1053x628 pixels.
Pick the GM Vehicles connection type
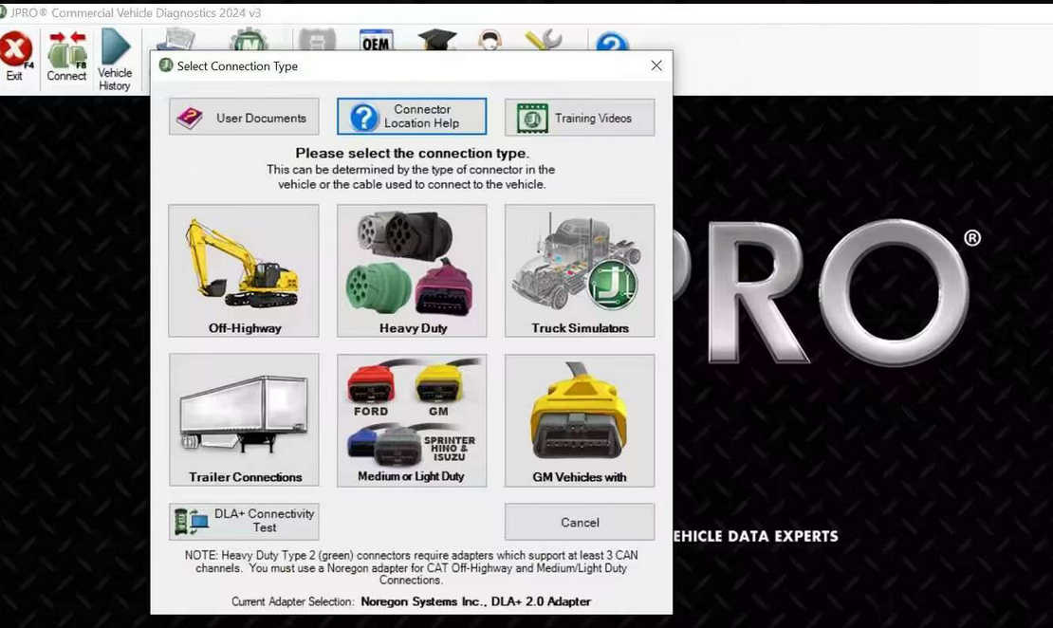click(579, 419)
